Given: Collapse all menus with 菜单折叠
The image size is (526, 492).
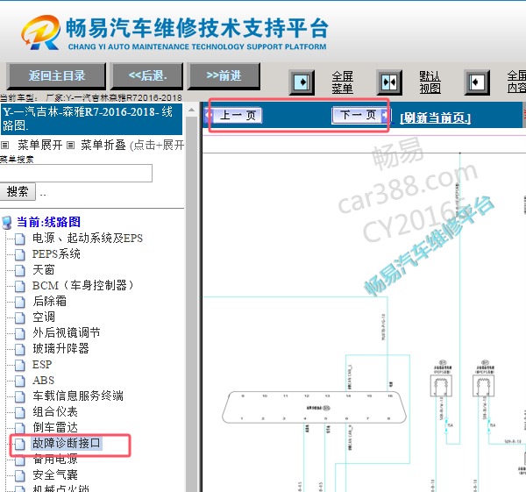Looking at the screenshot, I should [x=103, y=145].
